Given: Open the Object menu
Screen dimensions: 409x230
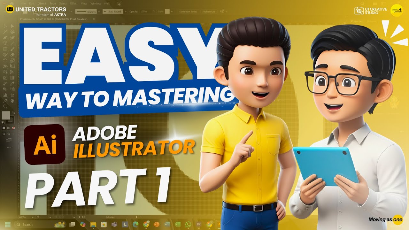Looking at the screenshot, I should point(42,4).
